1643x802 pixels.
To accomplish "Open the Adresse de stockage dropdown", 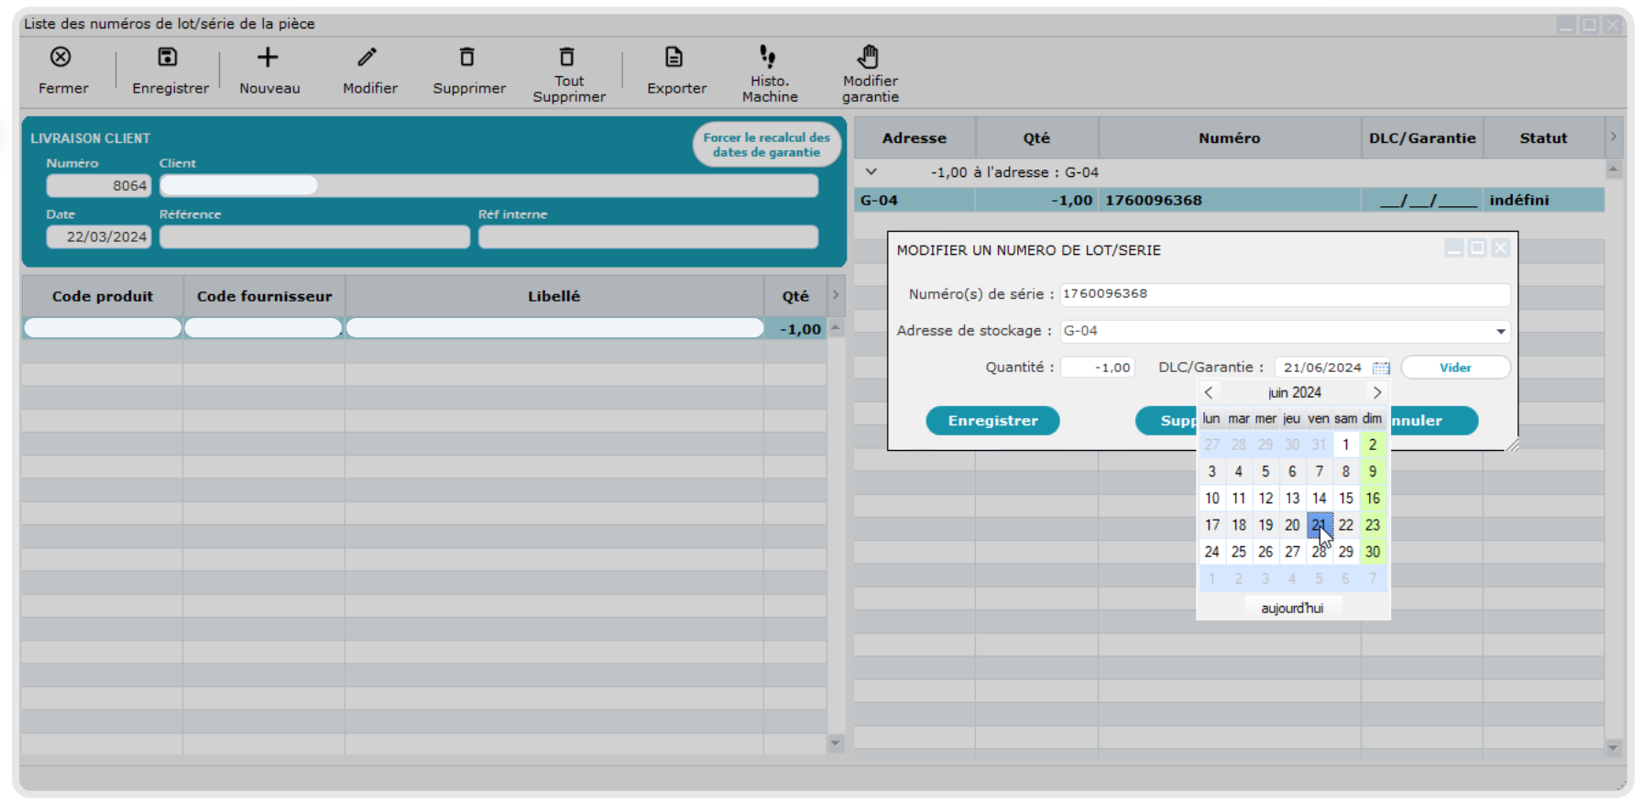I will pos(1501,331).
